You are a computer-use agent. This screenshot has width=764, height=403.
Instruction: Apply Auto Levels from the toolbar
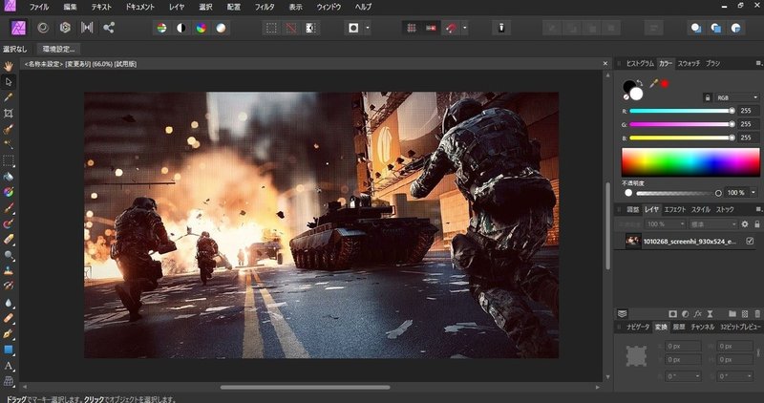point(161,29)
